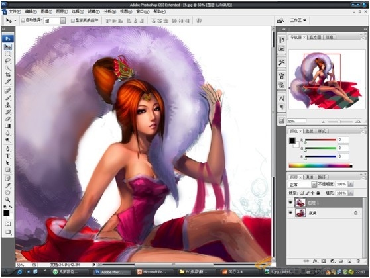Switch to the 直方图 tab

315,37
